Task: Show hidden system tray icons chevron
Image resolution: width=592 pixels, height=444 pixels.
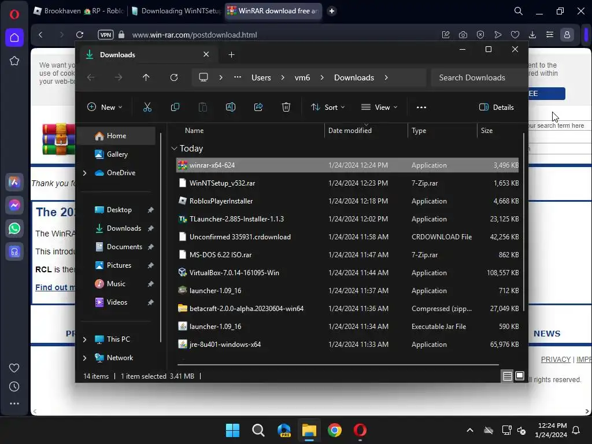Action: tap(470, 430)
